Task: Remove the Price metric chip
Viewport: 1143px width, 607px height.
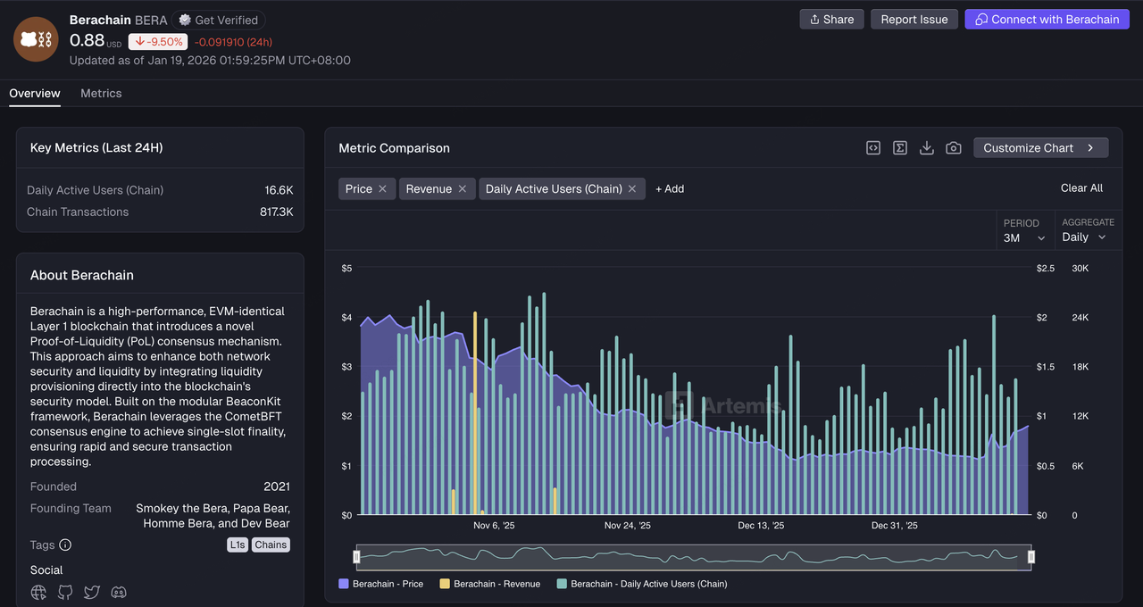Action: (x=382, y=188)
